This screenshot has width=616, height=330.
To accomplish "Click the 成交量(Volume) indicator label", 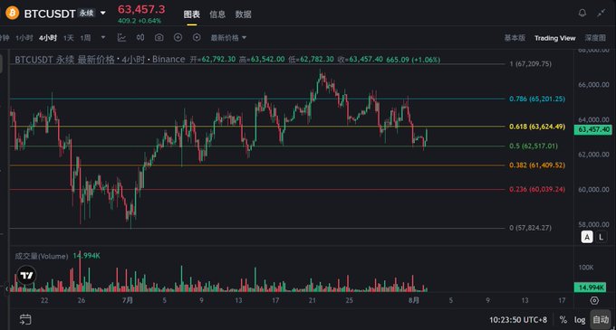I will (42, 257).
